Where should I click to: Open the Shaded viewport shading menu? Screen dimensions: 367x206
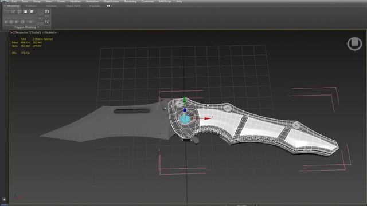[x=36, y=33]
